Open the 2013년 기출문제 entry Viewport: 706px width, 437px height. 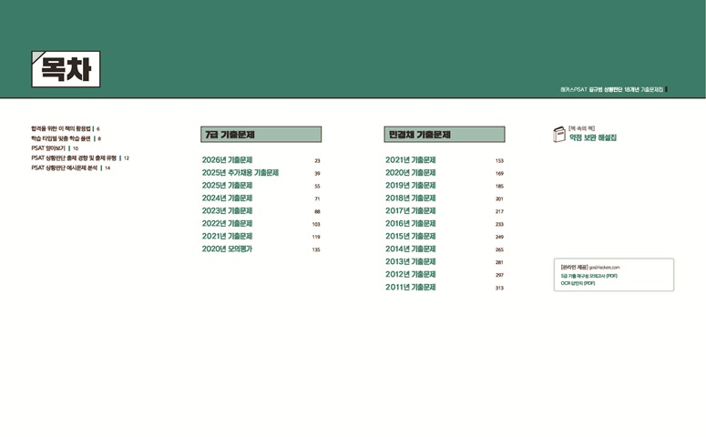pos(410,261)
